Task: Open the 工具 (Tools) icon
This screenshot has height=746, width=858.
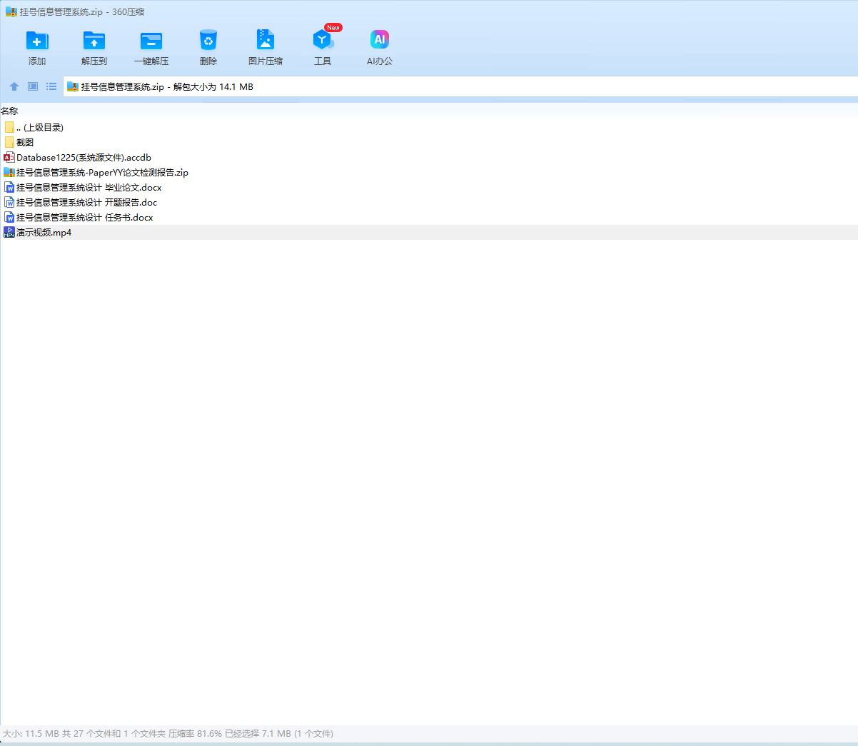Action: tap(323, 41)
